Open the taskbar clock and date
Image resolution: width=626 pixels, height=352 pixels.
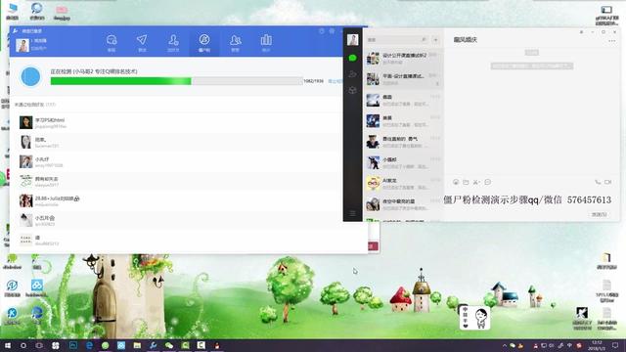(597, 345)
